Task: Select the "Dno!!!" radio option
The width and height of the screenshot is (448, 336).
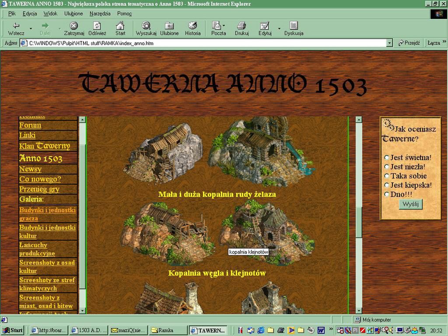Action: (x=387, y=194)
